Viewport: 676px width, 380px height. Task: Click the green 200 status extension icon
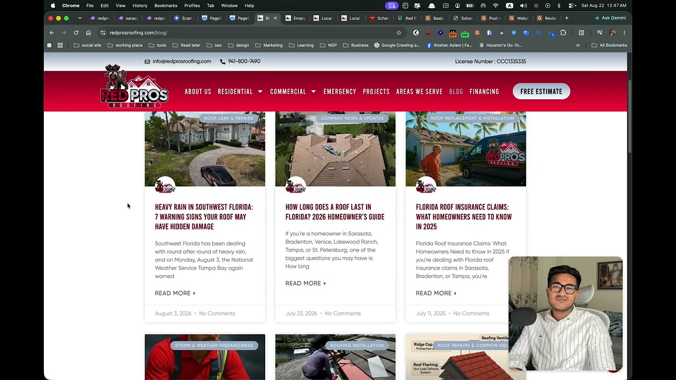pyautogui.click(x=465, y=33)
